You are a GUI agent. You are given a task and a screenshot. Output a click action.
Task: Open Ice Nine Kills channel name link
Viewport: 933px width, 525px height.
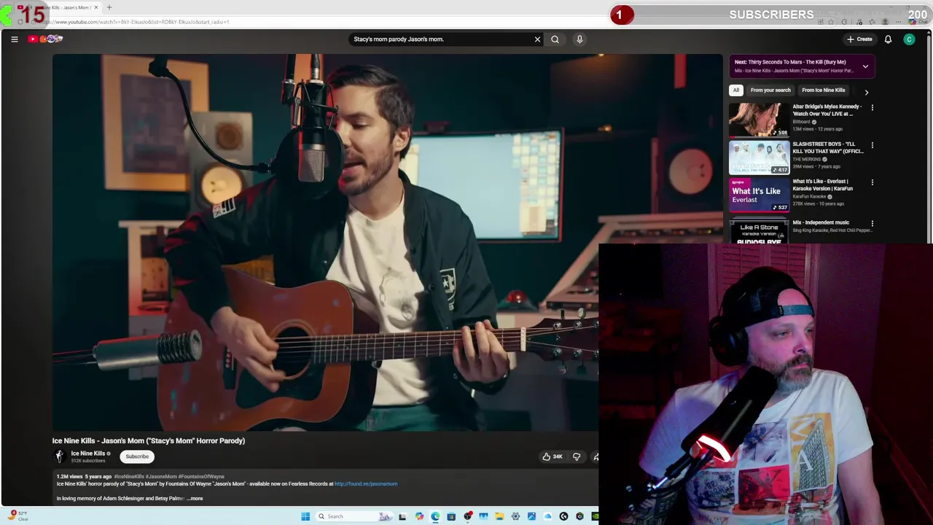pyautogui.click(x=88, y=454)
